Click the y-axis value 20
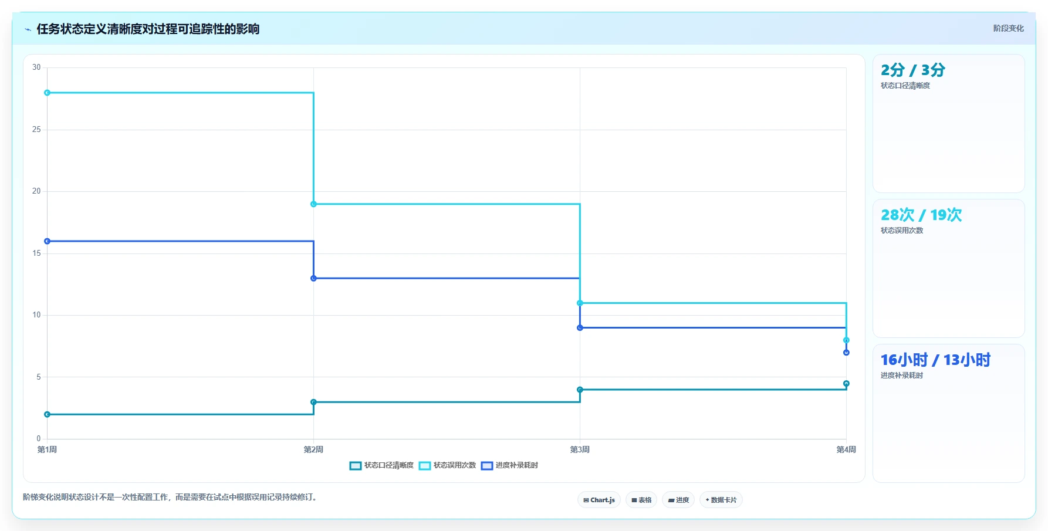This screenshot has height=531, width=1048. tap(36, 191)
